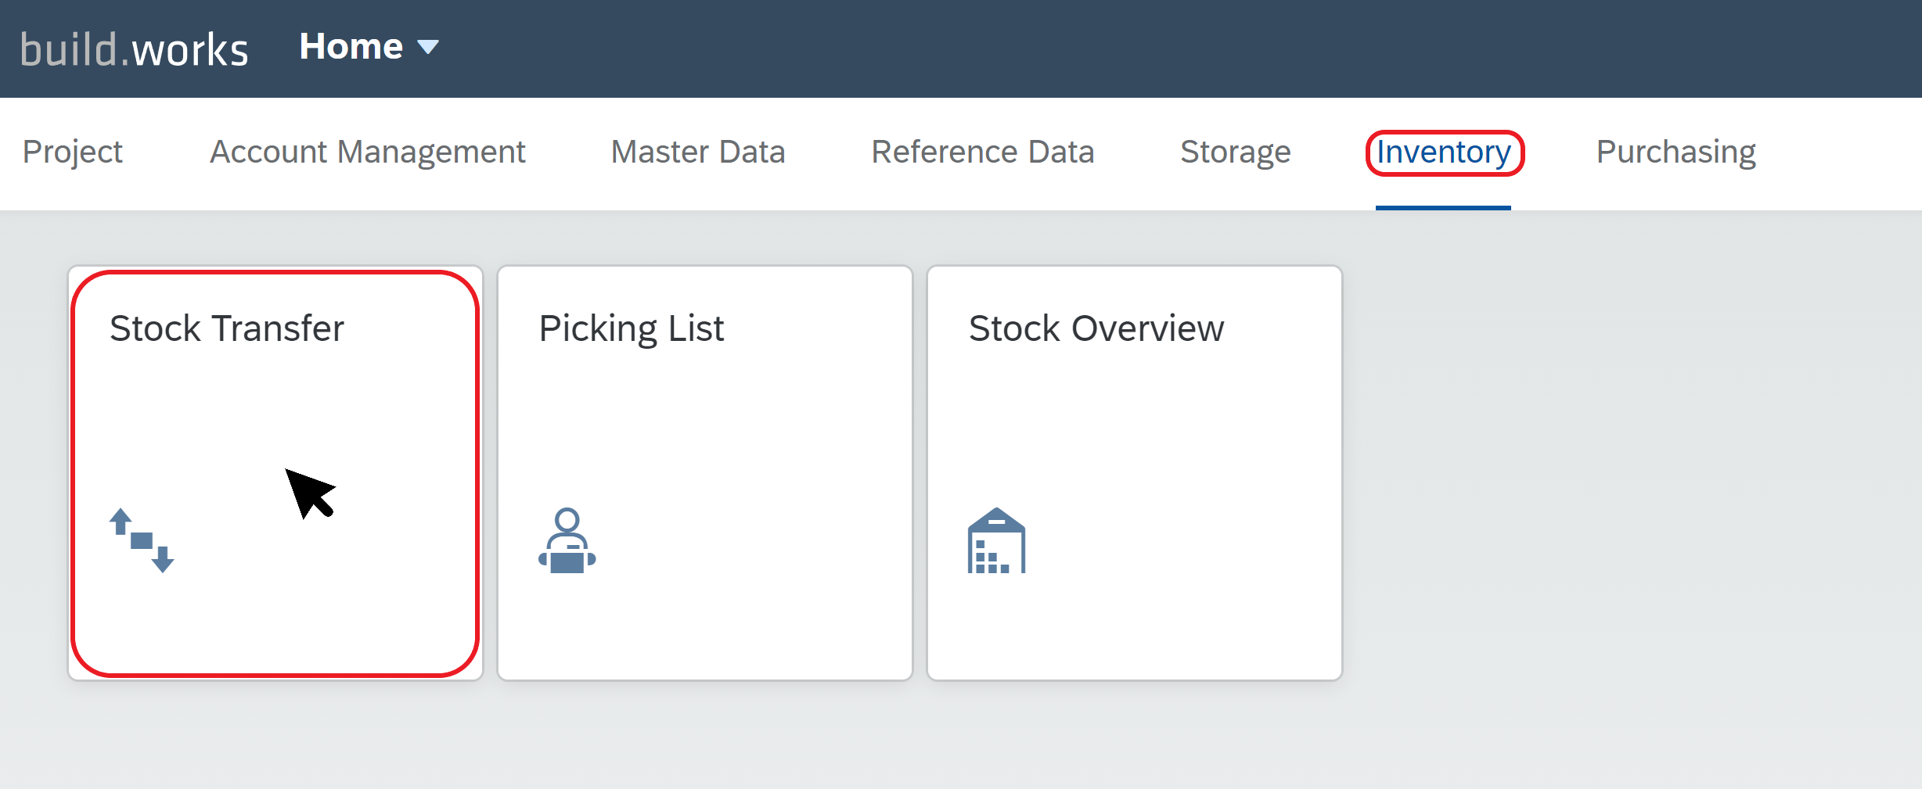
Task: Click the Stock Transfer arrows icon
Action: (x=142, y=540)
